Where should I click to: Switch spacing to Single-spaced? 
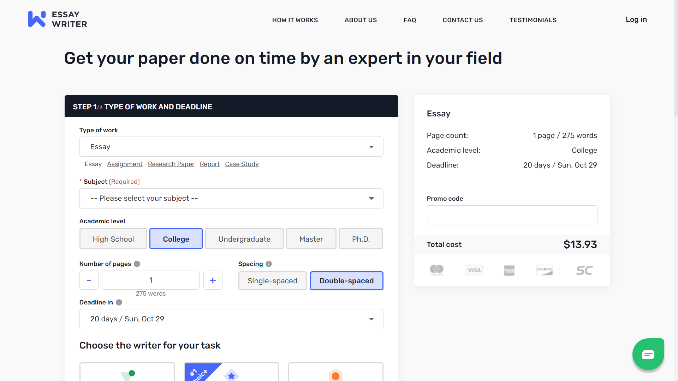272,281
